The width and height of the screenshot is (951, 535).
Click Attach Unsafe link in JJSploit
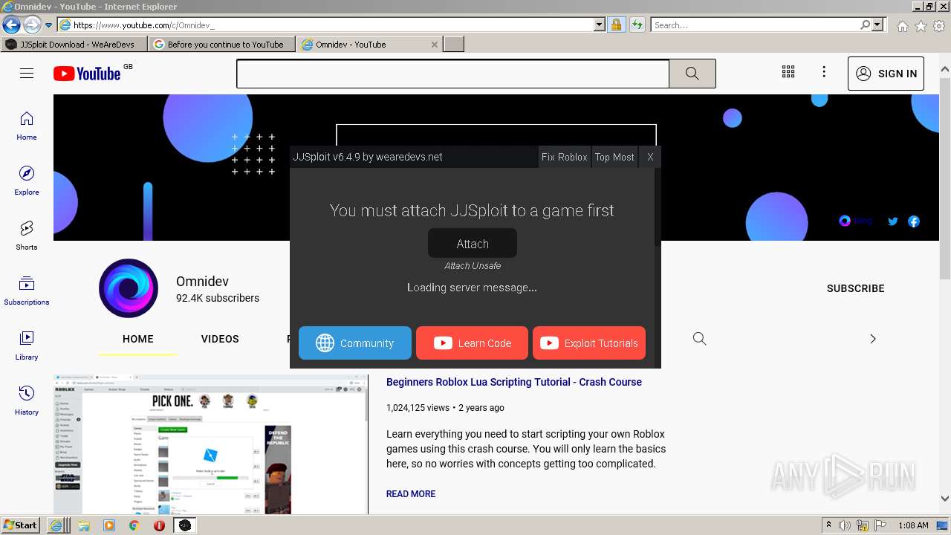pos(473,266)
